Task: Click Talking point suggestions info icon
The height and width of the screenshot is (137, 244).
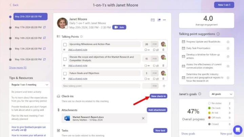Action: [218, 34]
